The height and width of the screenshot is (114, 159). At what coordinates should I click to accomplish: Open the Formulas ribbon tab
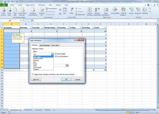coord(42,5)
